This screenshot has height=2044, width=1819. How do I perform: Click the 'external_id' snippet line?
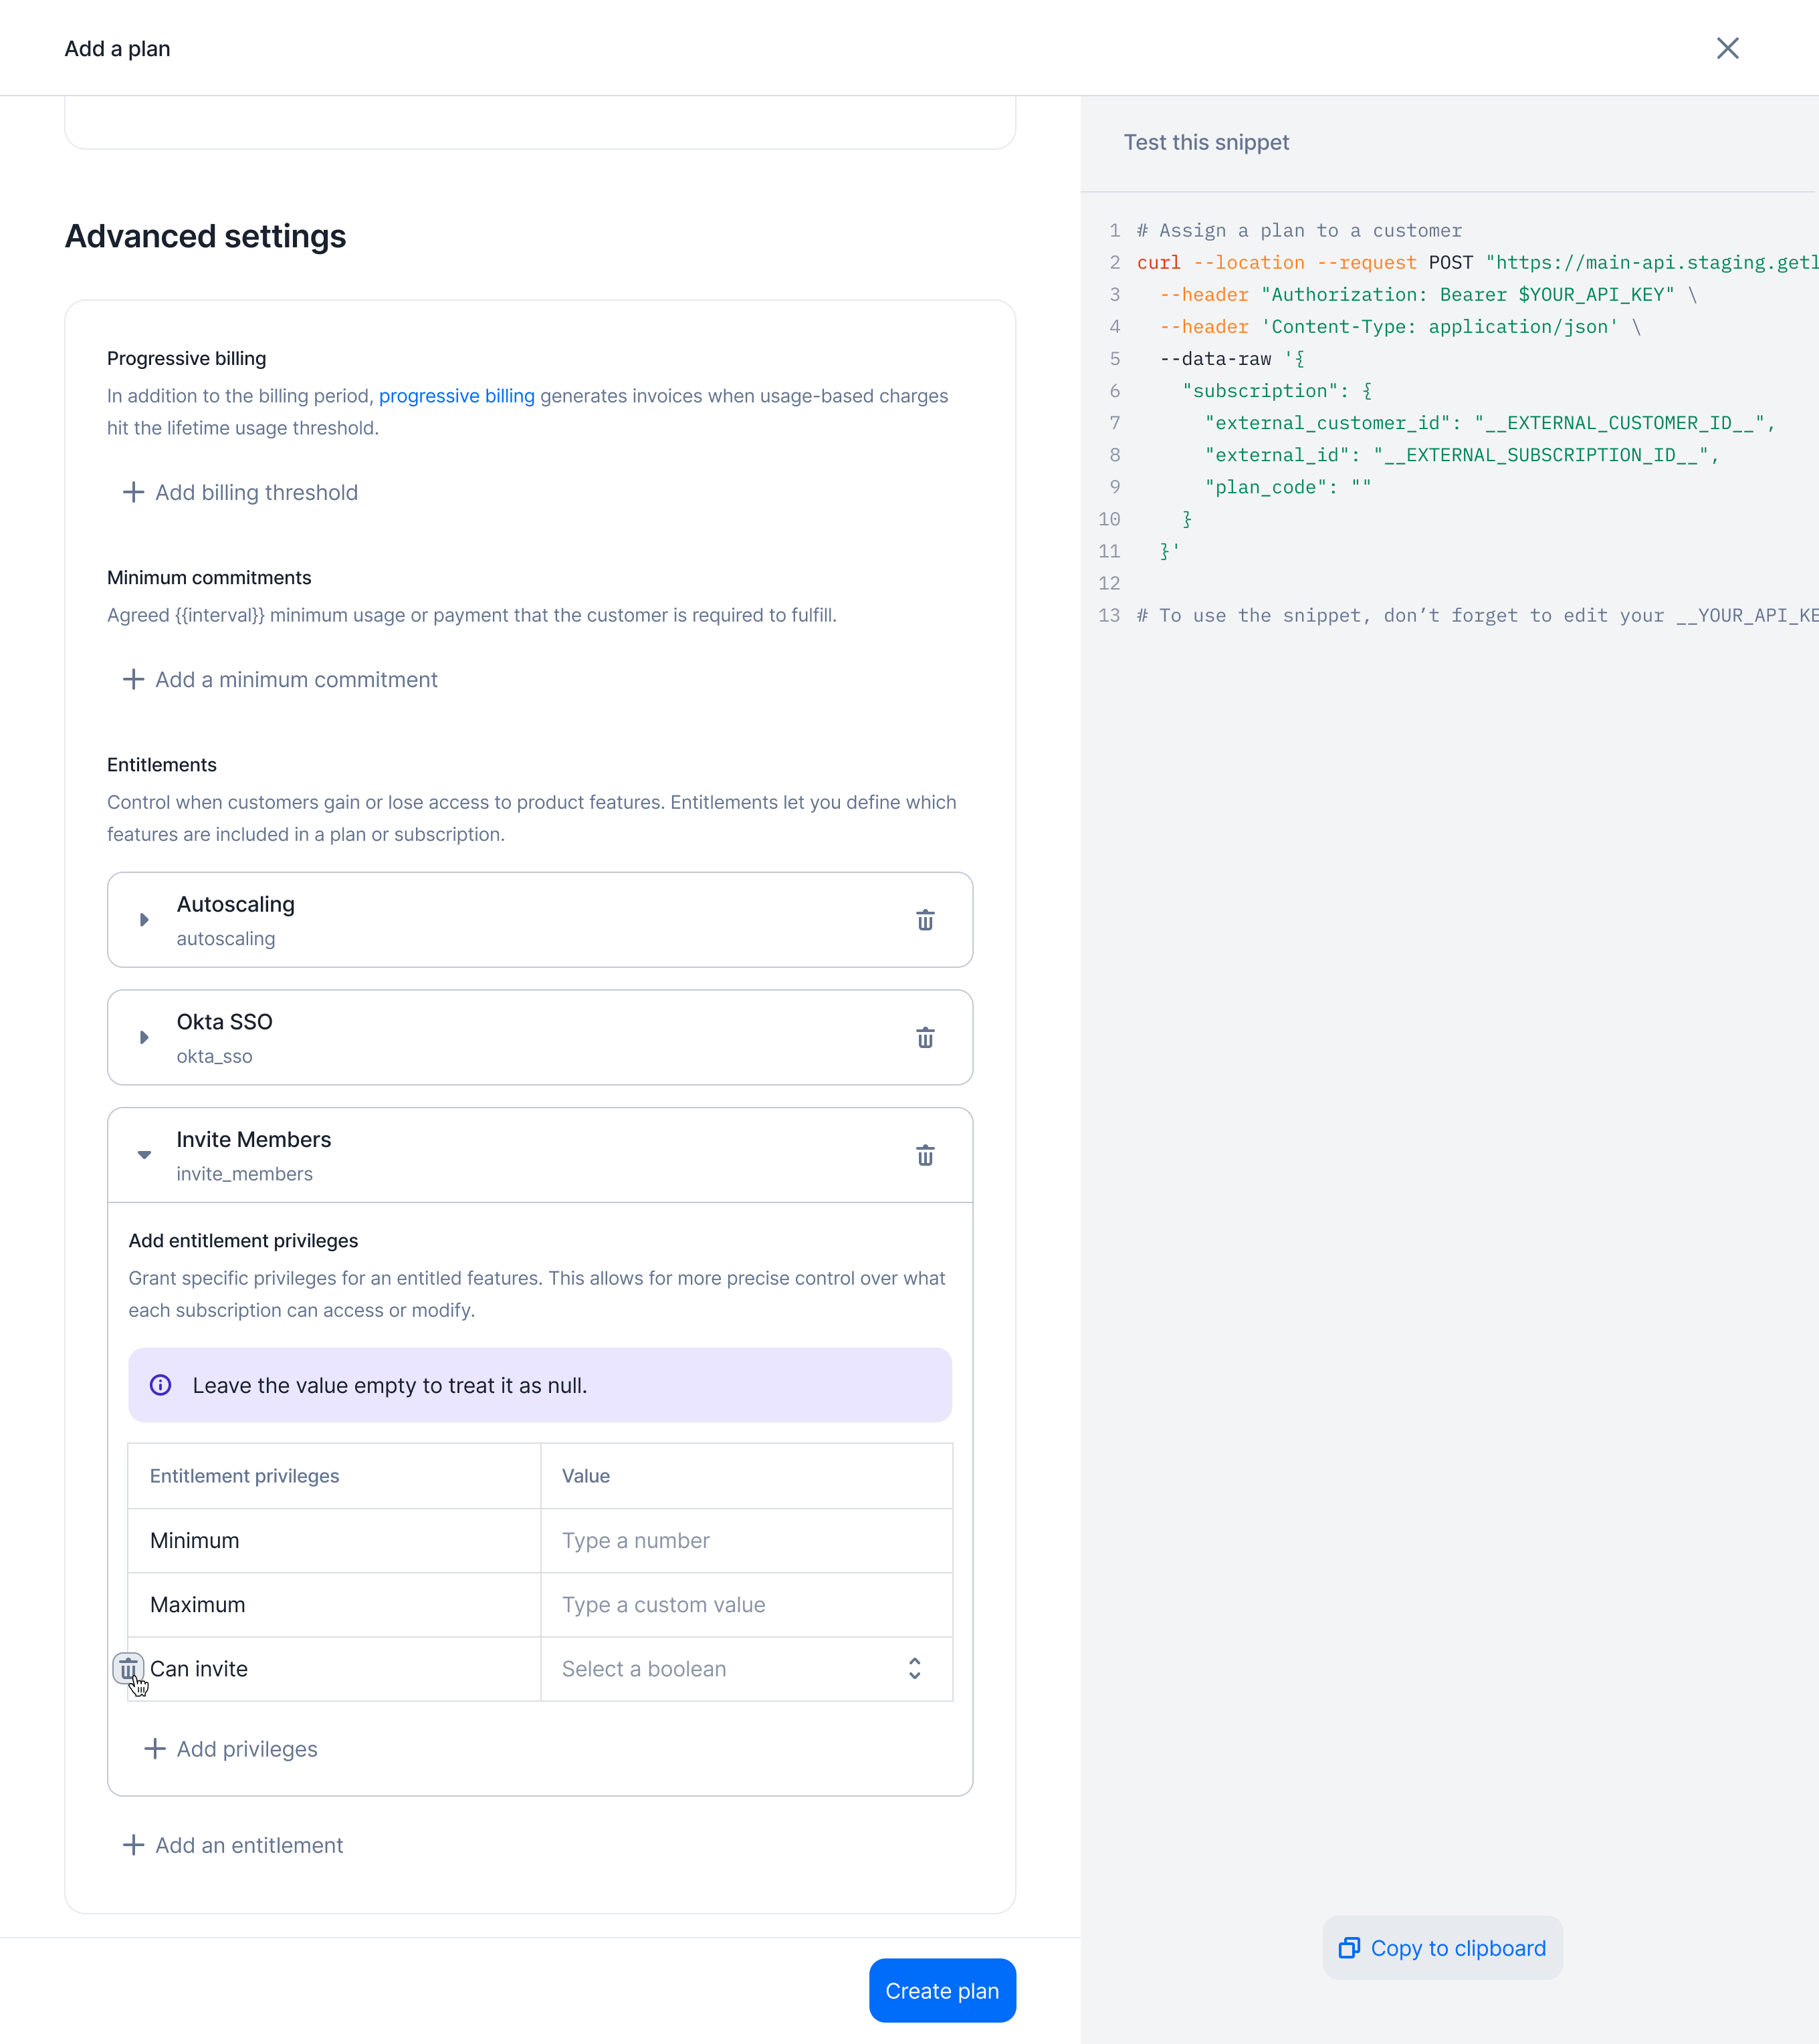[1462, 455]
